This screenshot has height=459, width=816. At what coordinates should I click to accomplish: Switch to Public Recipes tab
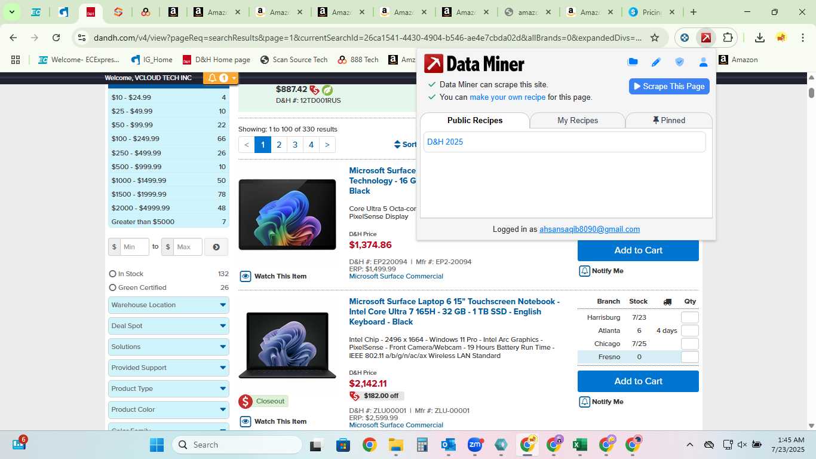(x=475, y=120)
